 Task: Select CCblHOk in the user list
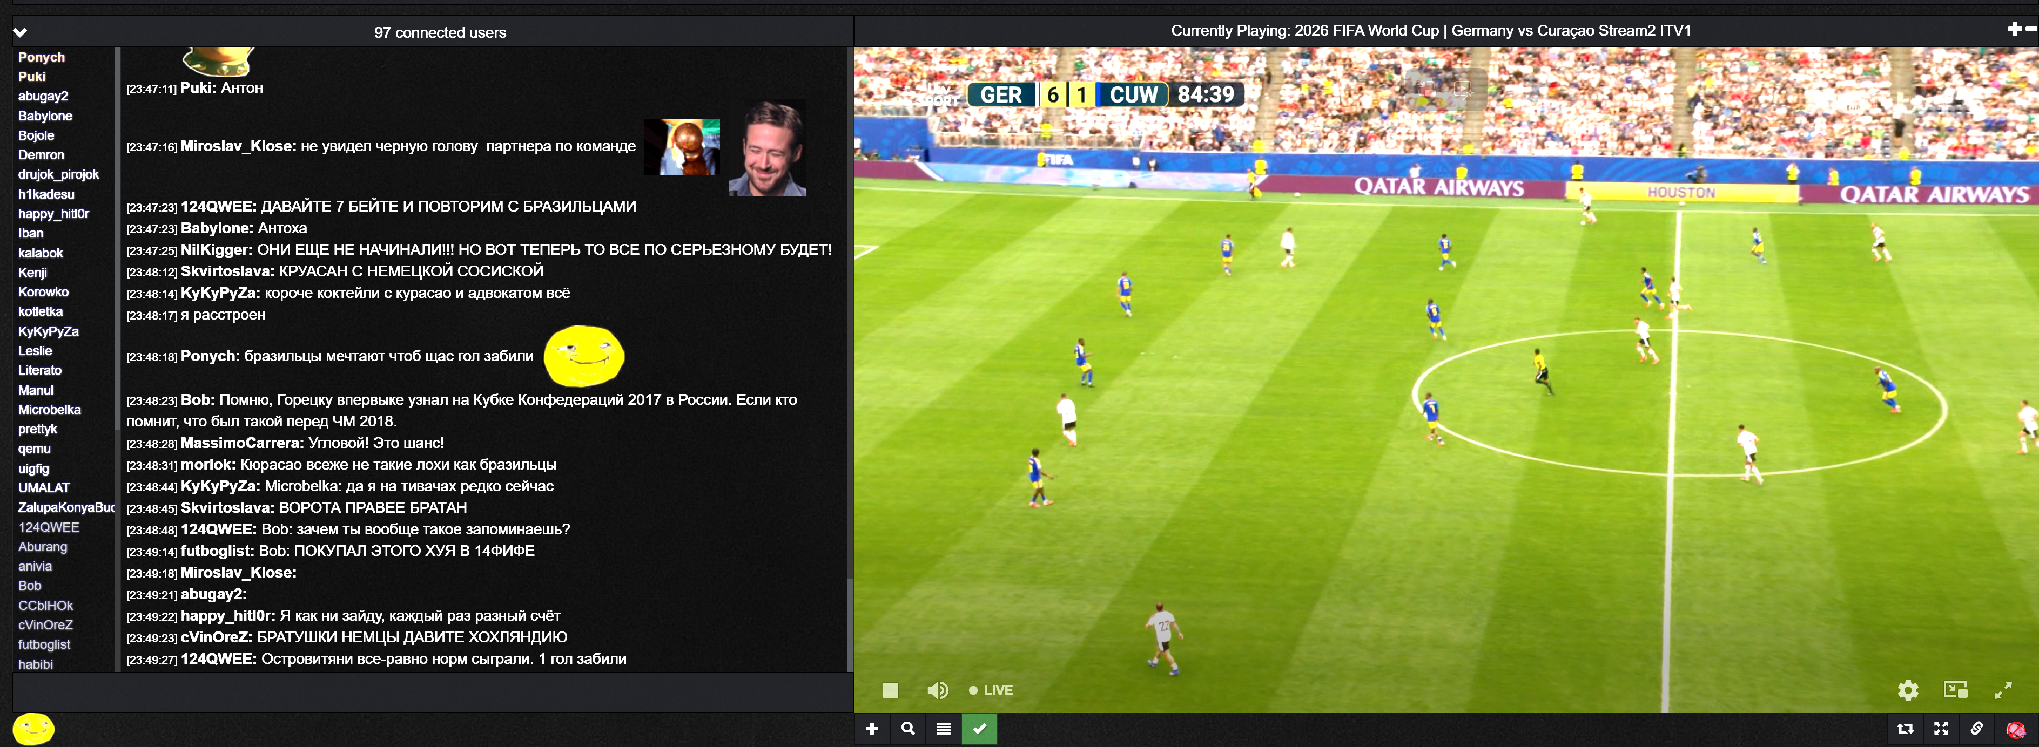45,606
